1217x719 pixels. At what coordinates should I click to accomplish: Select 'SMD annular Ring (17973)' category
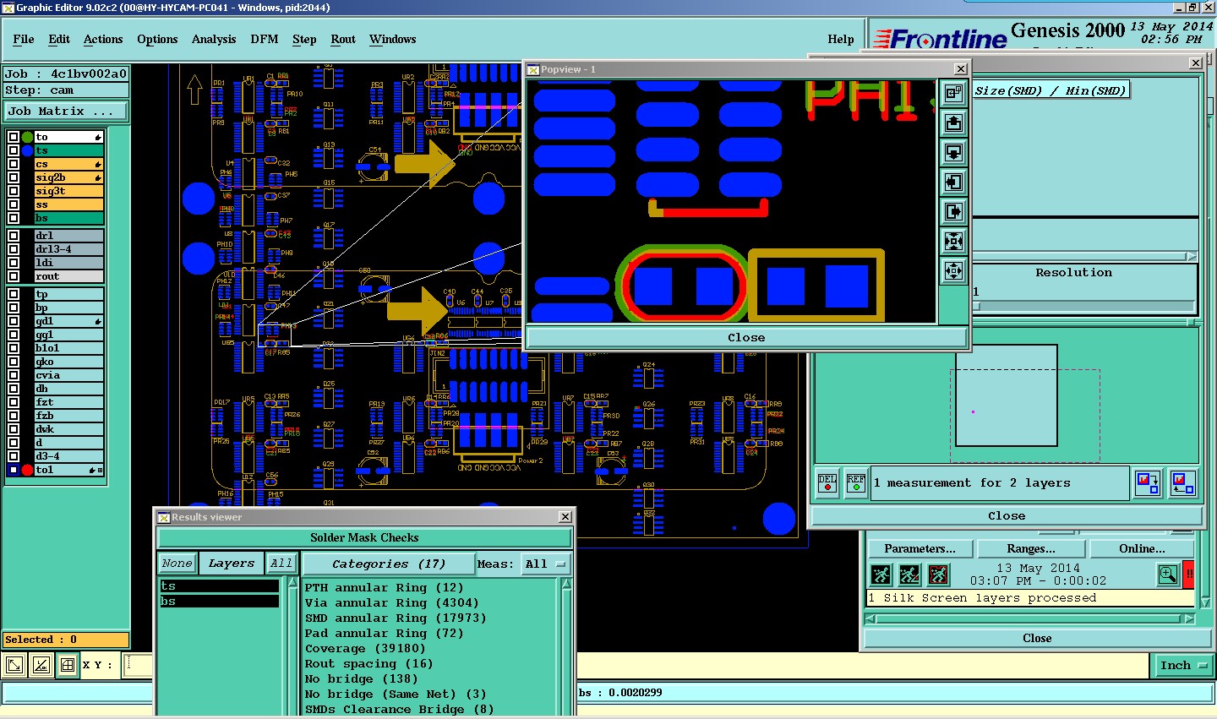[396, 618]
